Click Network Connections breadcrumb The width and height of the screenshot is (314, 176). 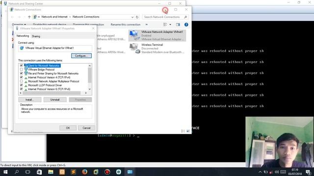86,17
